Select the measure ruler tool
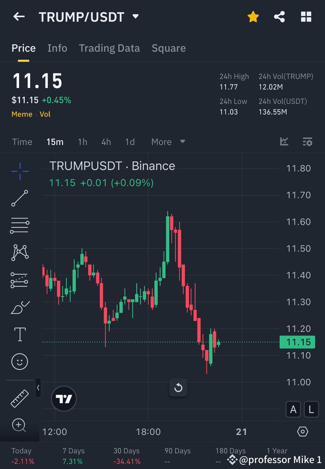The height and width of the screenshot is (469, 325). tap(20, 398)
